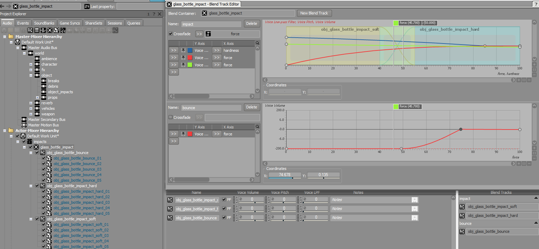Collapse the Master-Mixer Hierarchy folder
This screenshot has height=249, width=539.
tap(4, 37)
